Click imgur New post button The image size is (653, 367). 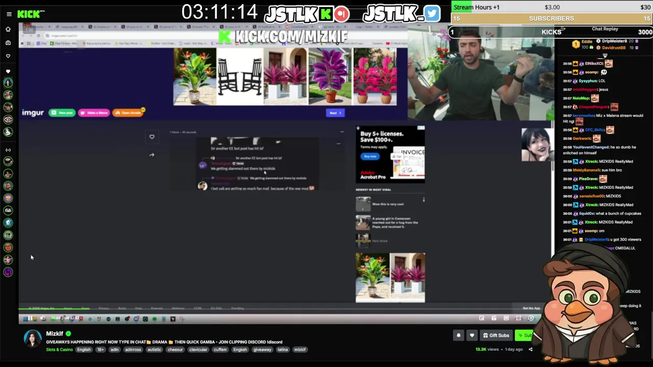point(62,113)
